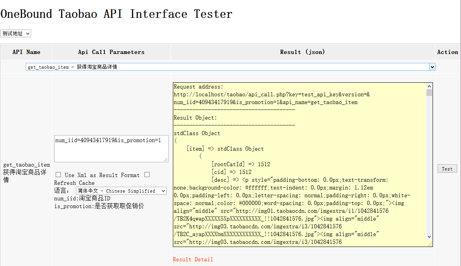Click the "Action" column header
Viewport: 461px width, 266px height.
pos(447,52)
